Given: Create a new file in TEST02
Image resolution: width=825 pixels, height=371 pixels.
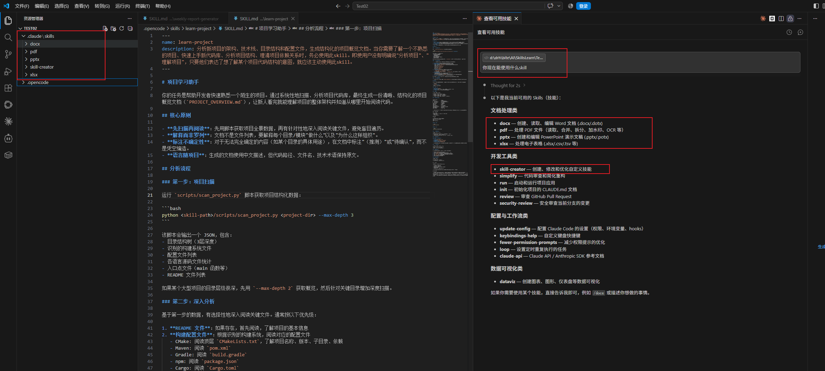Looking at the screenshot, I should pyautogui.click(x=105, y=28).
